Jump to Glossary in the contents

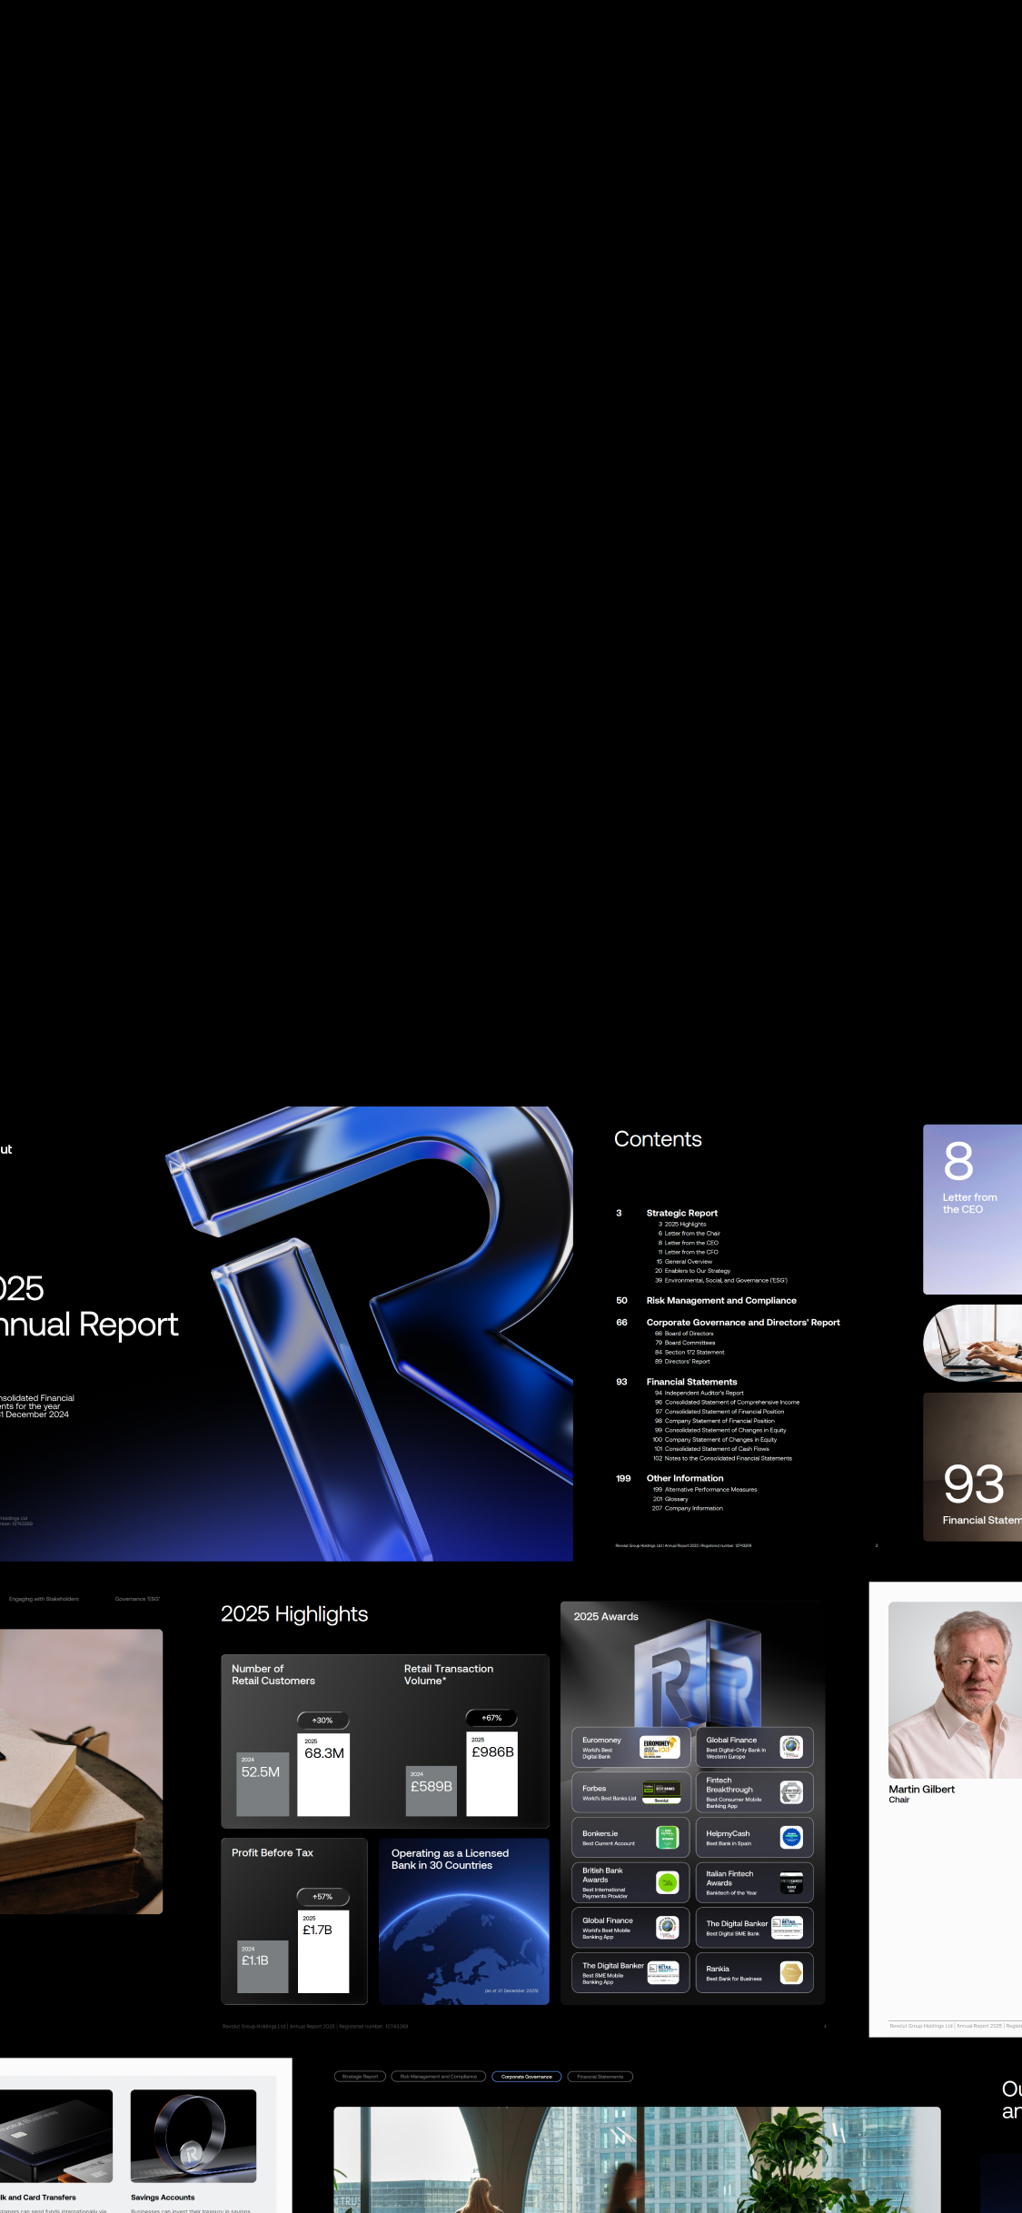pos(676,1499)
